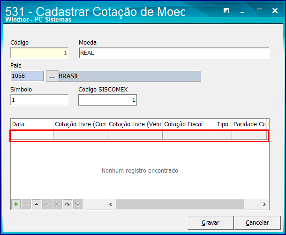Click the checkmark post edit icon
Viewport: 286px width, 235px height.
click(47, 204)
